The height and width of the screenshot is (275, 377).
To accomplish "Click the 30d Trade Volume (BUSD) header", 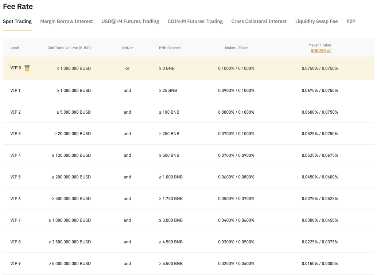I will click(x=69, y=48).
